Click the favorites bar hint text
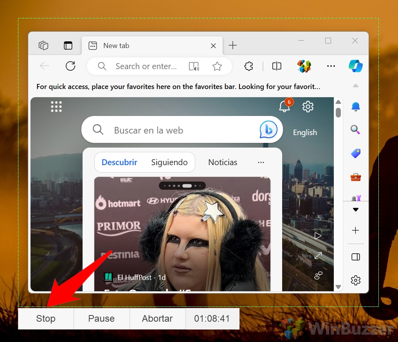 click(x=178, y=87)
